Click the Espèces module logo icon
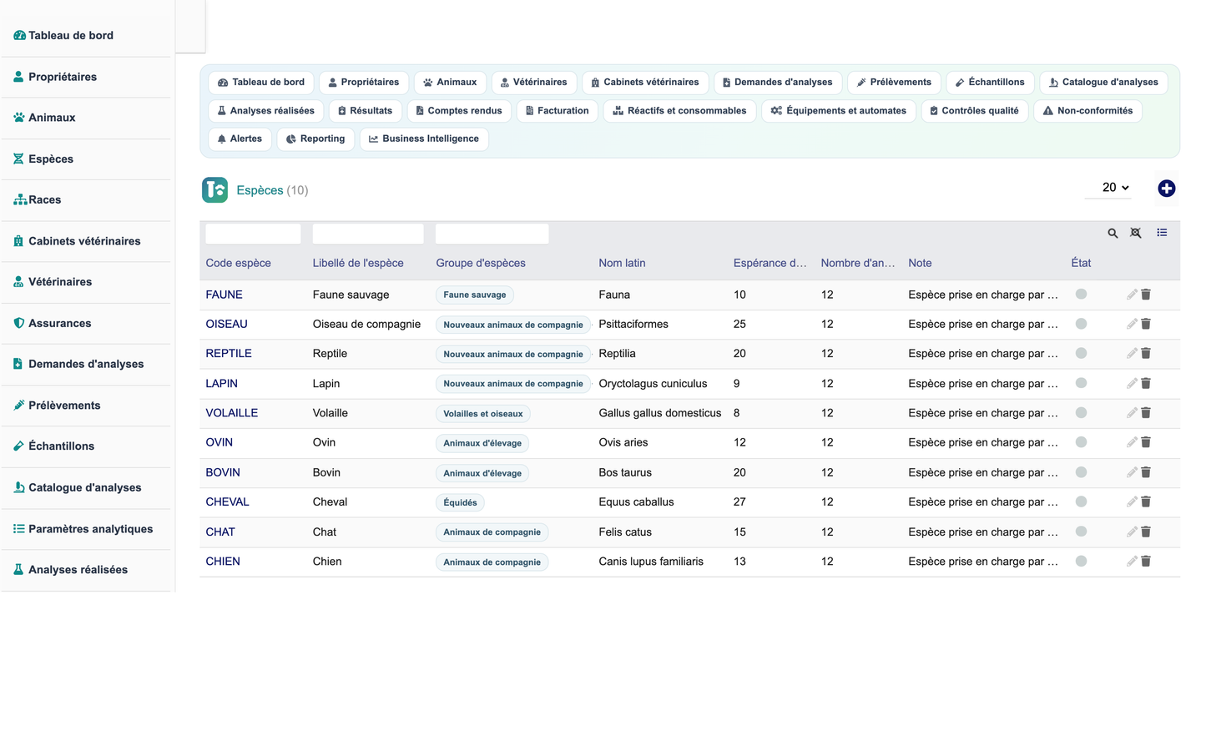Image resolution: width=1206 pixels, height=746 pixels. 214,190
